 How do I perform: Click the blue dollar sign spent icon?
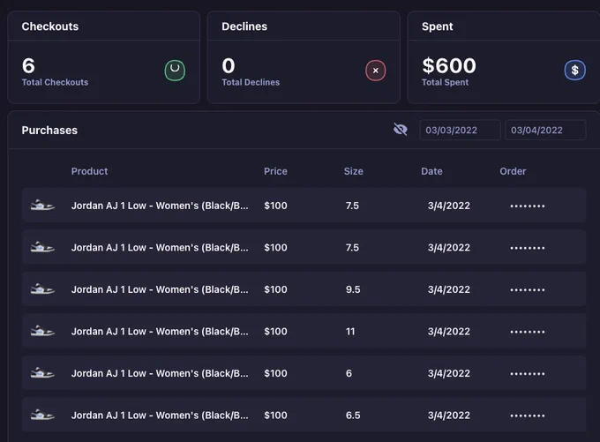pos(574,70)
